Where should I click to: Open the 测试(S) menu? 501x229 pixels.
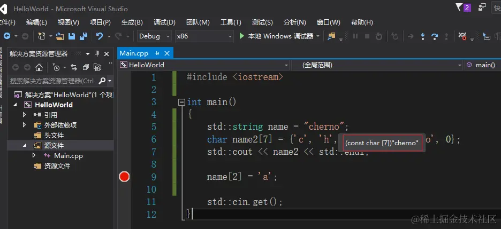(x=262, y=22)
